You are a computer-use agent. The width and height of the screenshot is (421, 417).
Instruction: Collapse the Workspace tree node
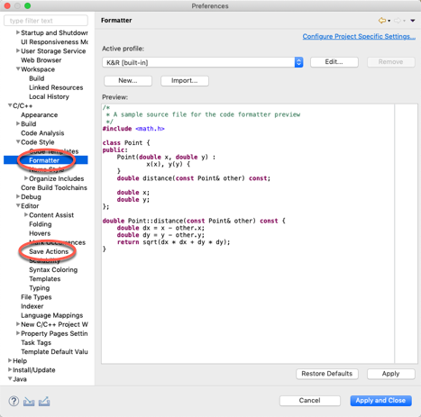point(18,69)
